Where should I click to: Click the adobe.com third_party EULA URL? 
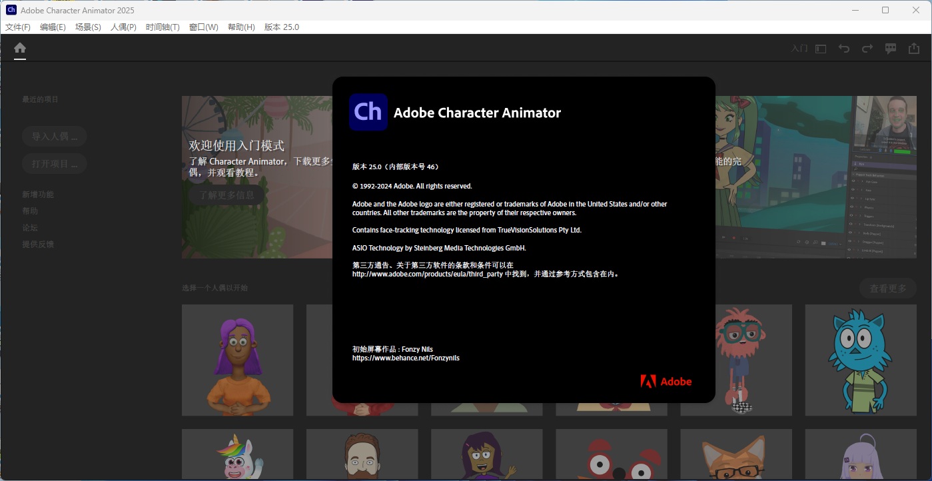click(427, 274)
